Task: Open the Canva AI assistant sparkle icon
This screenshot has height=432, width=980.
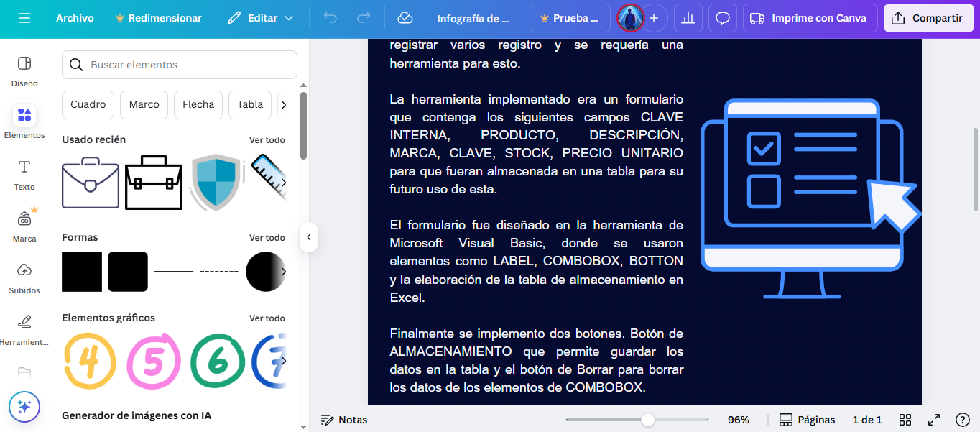Action: 24,407
